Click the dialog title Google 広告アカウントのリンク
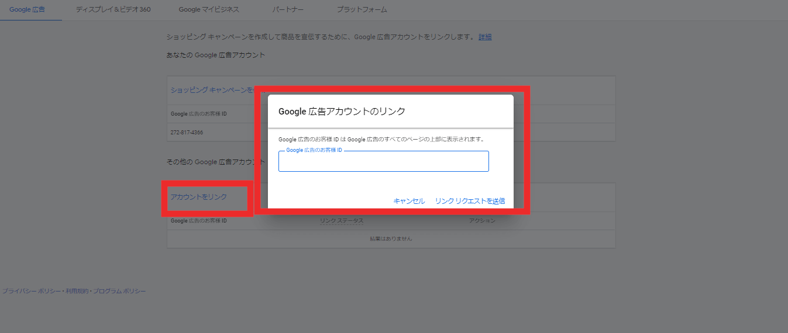This screenshot has height=333, width=788. (x=342, y=111)
